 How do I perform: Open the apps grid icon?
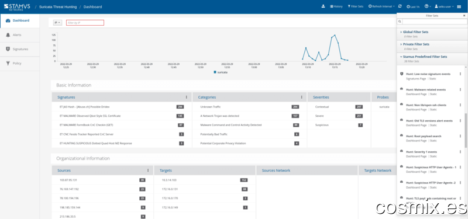[x=459, y=6]
